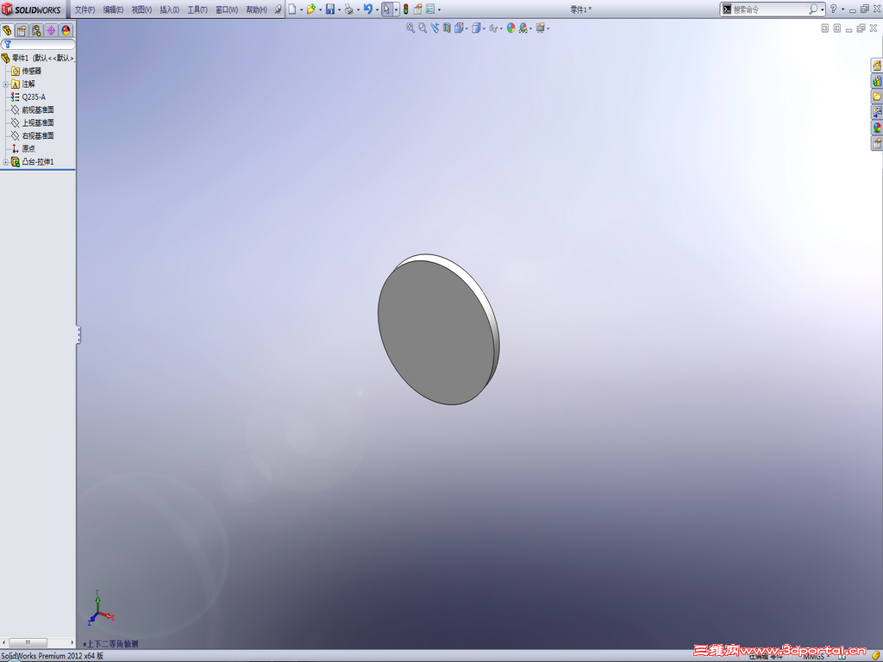
Task: Select the Zoom to Fit tool
Action: tap(409, 27)
